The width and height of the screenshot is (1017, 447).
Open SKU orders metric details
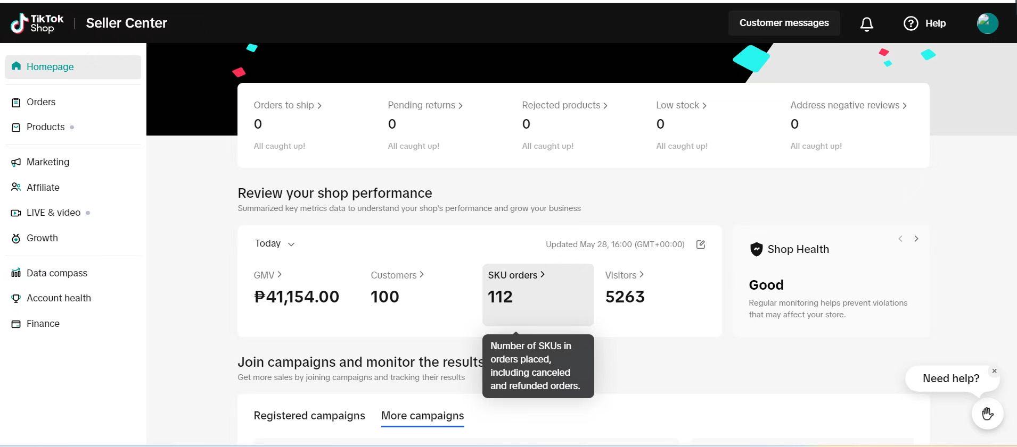tap(516, 275)
